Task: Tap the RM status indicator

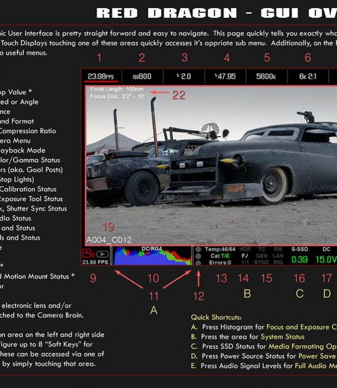Action: tap(278, 249)
